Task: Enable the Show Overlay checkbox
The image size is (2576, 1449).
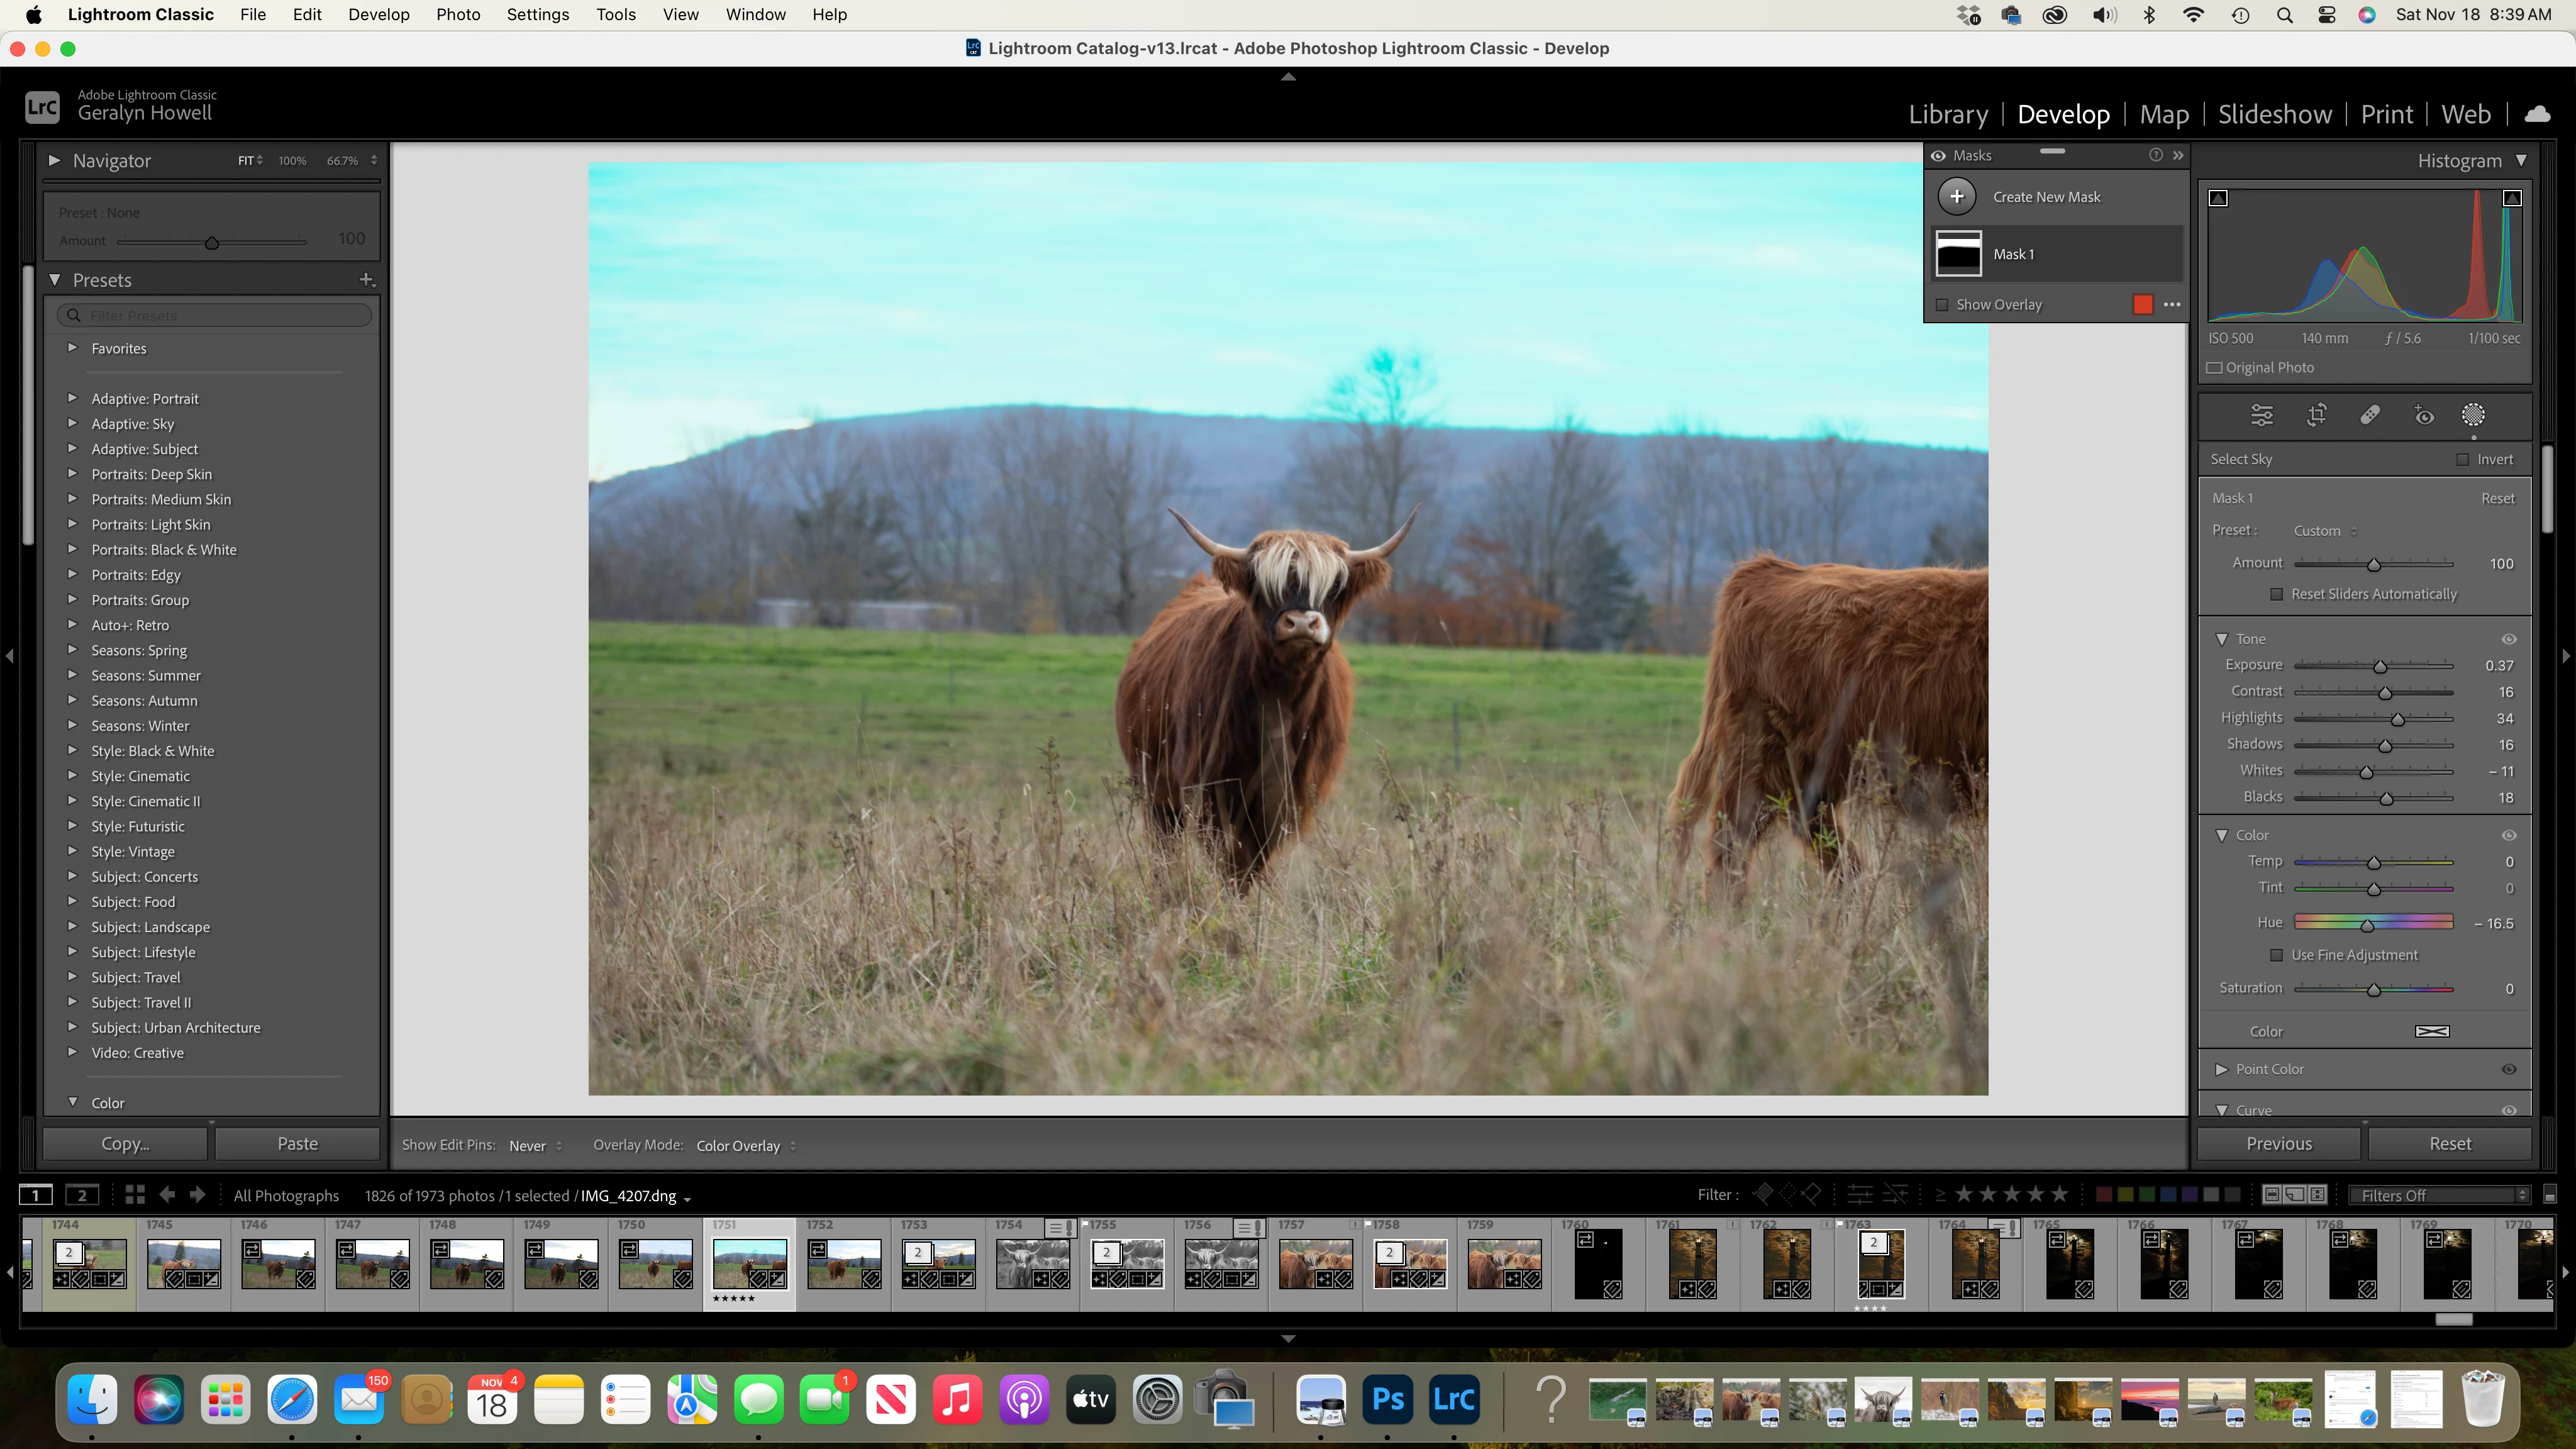Action: 1943,305
